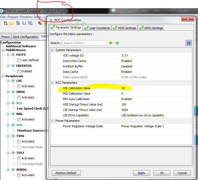Open the File menu
Viewport: 198px width, 180px height.
(x=3, y=17)
